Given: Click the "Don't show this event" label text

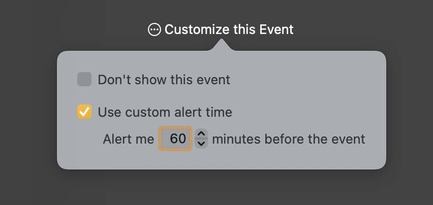Looking at the screenshot, I should [164, 80].
